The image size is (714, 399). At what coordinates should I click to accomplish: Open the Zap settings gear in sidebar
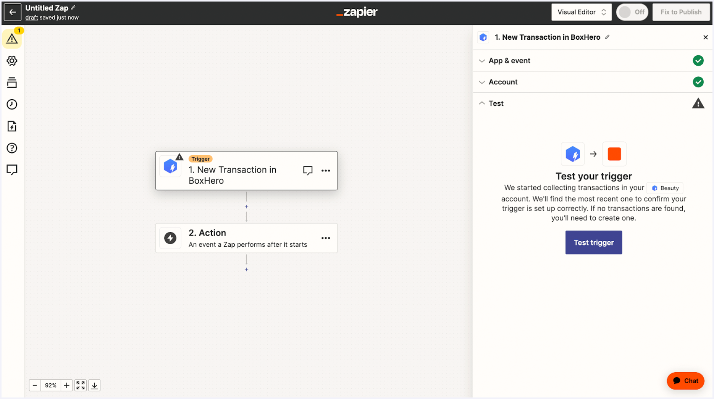12,61
